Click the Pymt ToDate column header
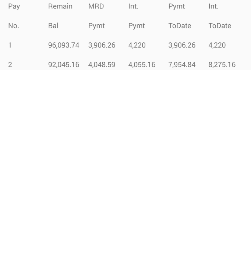Image resolution: width=251 pixels, height=264 pixels. (180, 16)
